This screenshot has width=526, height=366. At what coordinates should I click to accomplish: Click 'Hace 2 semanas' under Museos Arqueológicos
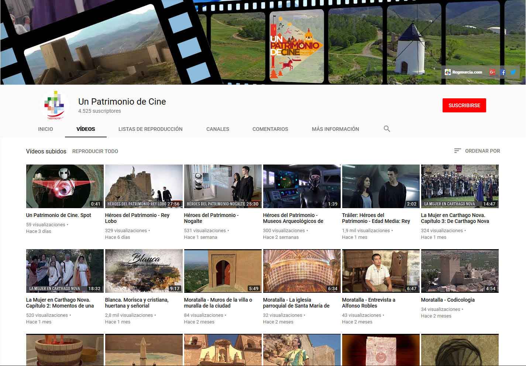coord(281,237)
